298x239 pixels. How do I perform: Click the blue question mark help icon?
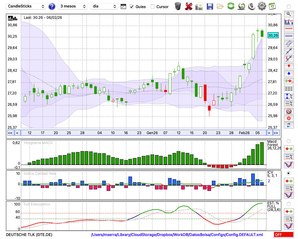[52, 7]
